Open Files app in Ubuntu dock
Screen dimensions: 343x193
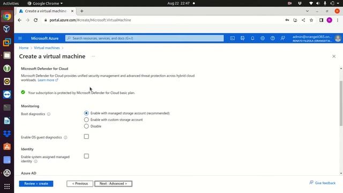tap(7, 55)
